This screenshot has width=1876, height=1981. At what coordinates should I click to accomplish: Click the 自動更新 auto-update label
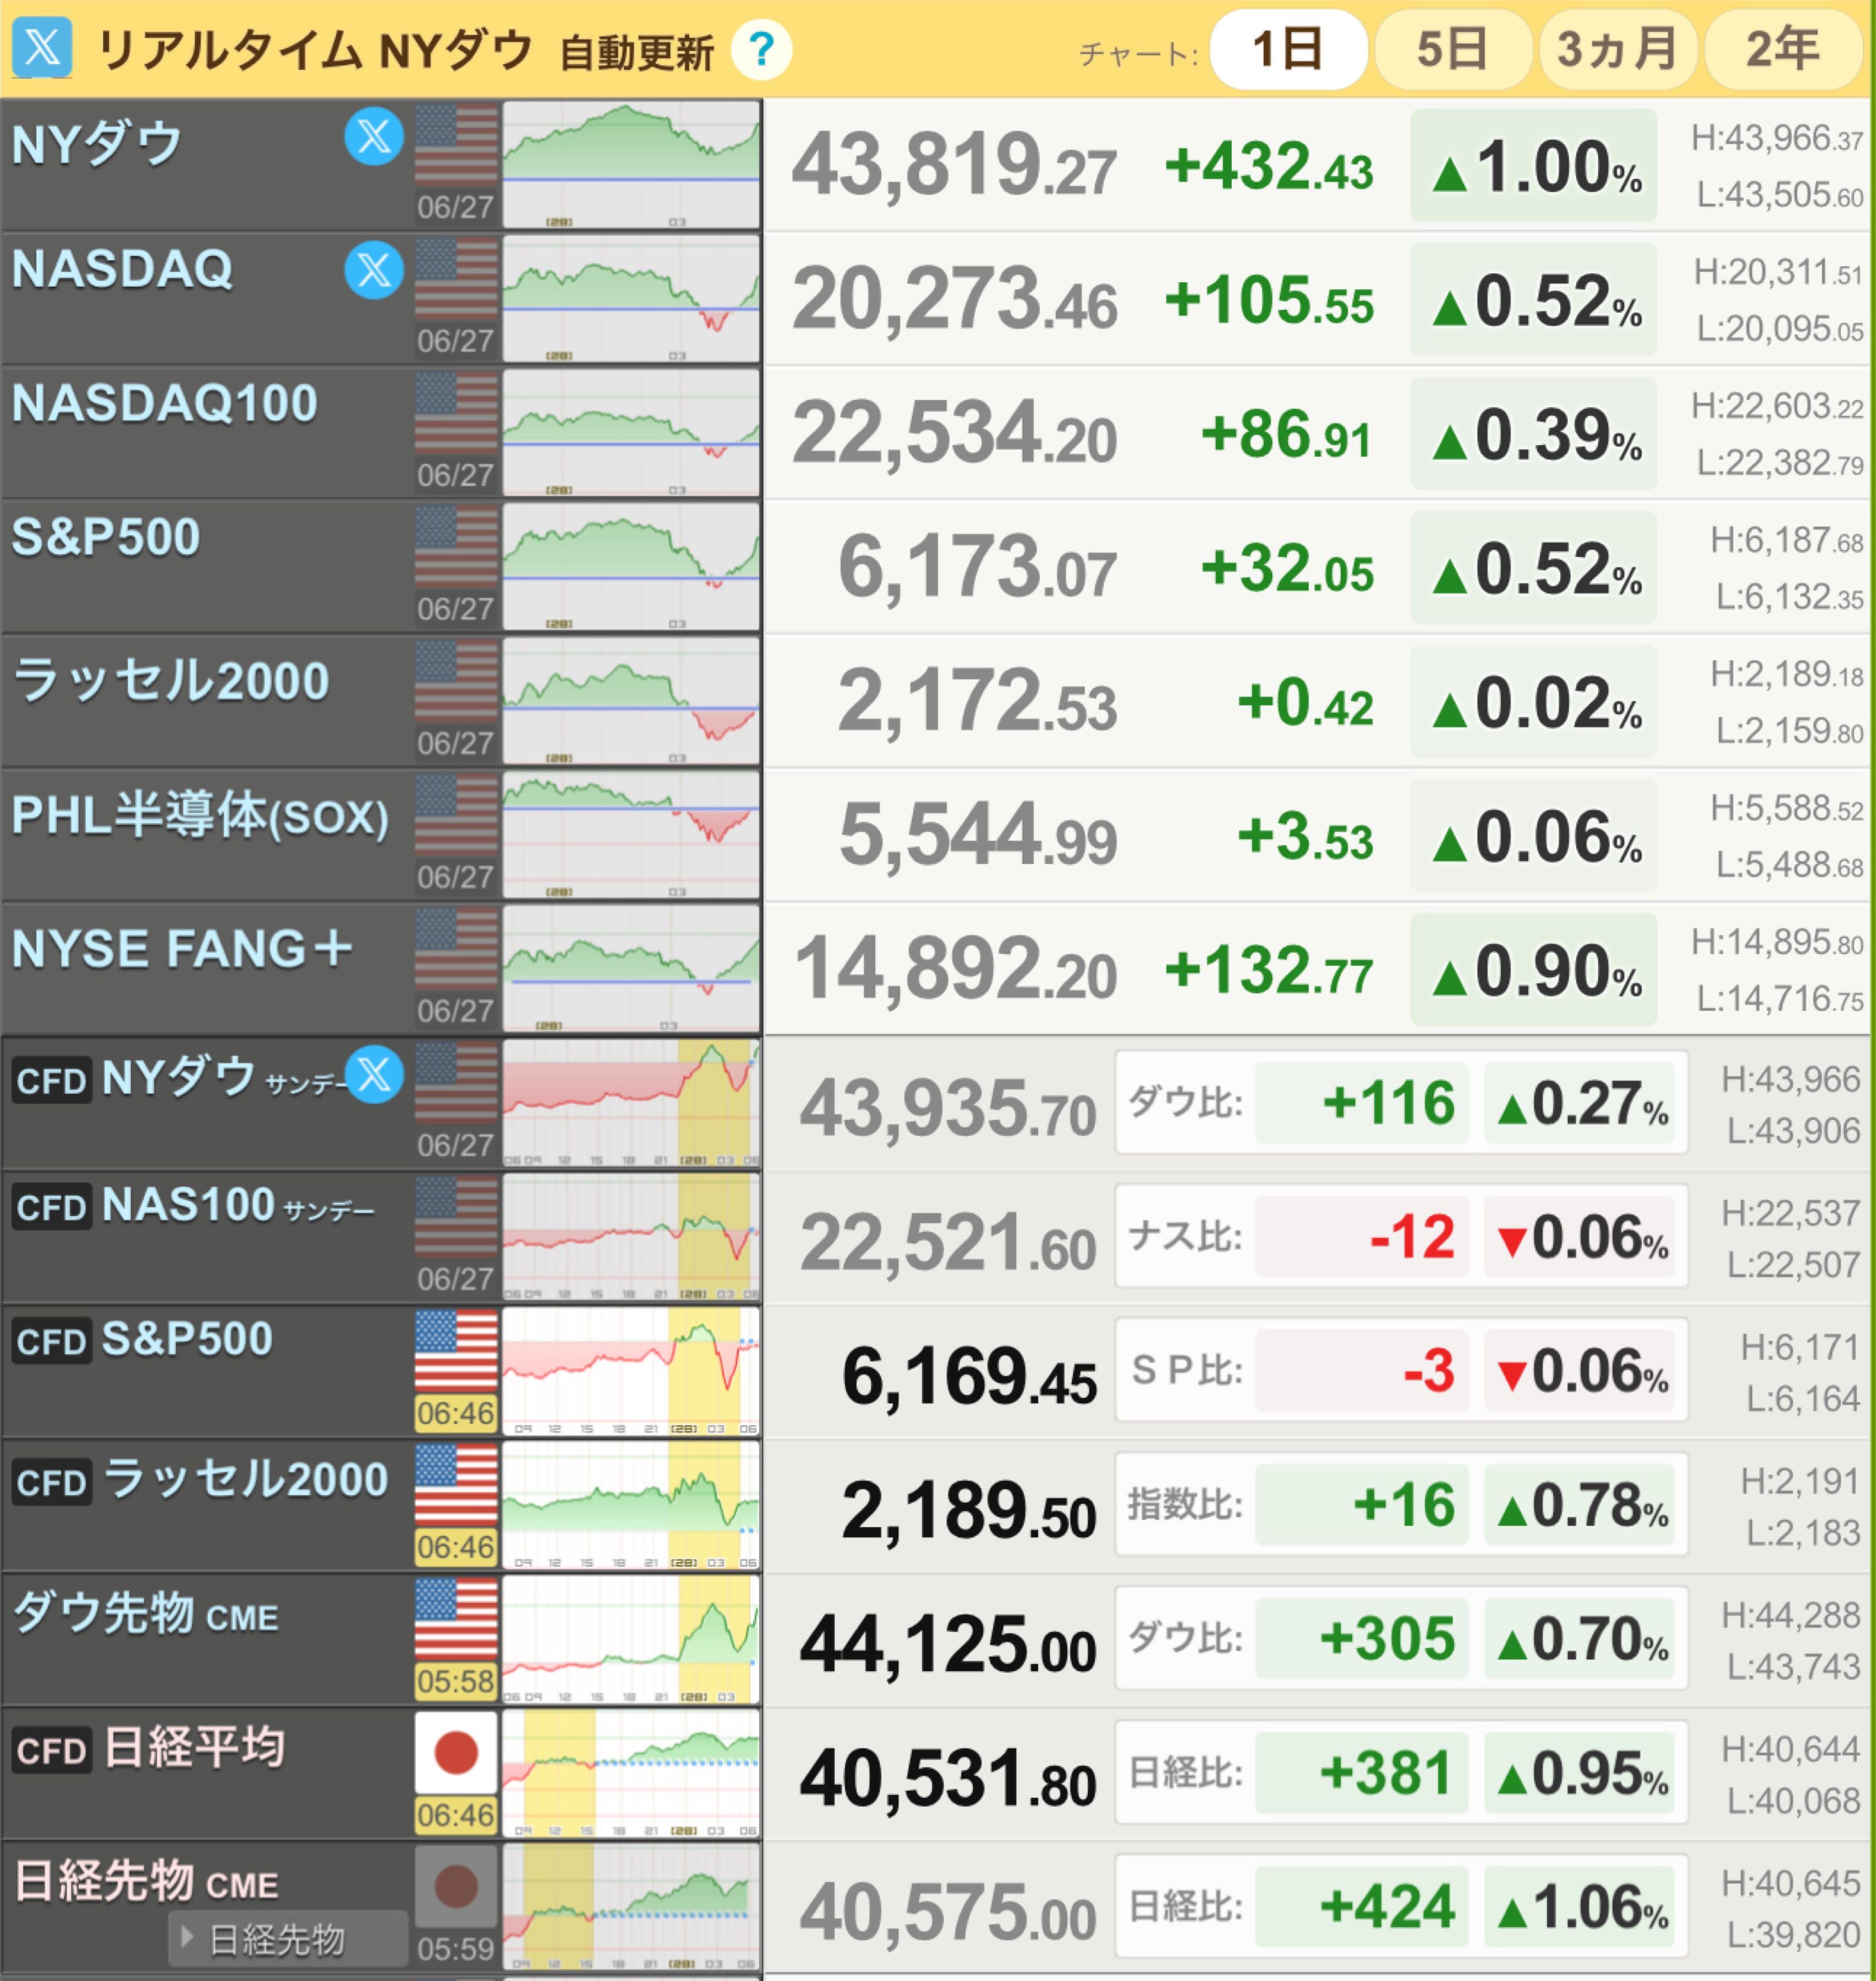click(636, 52)
